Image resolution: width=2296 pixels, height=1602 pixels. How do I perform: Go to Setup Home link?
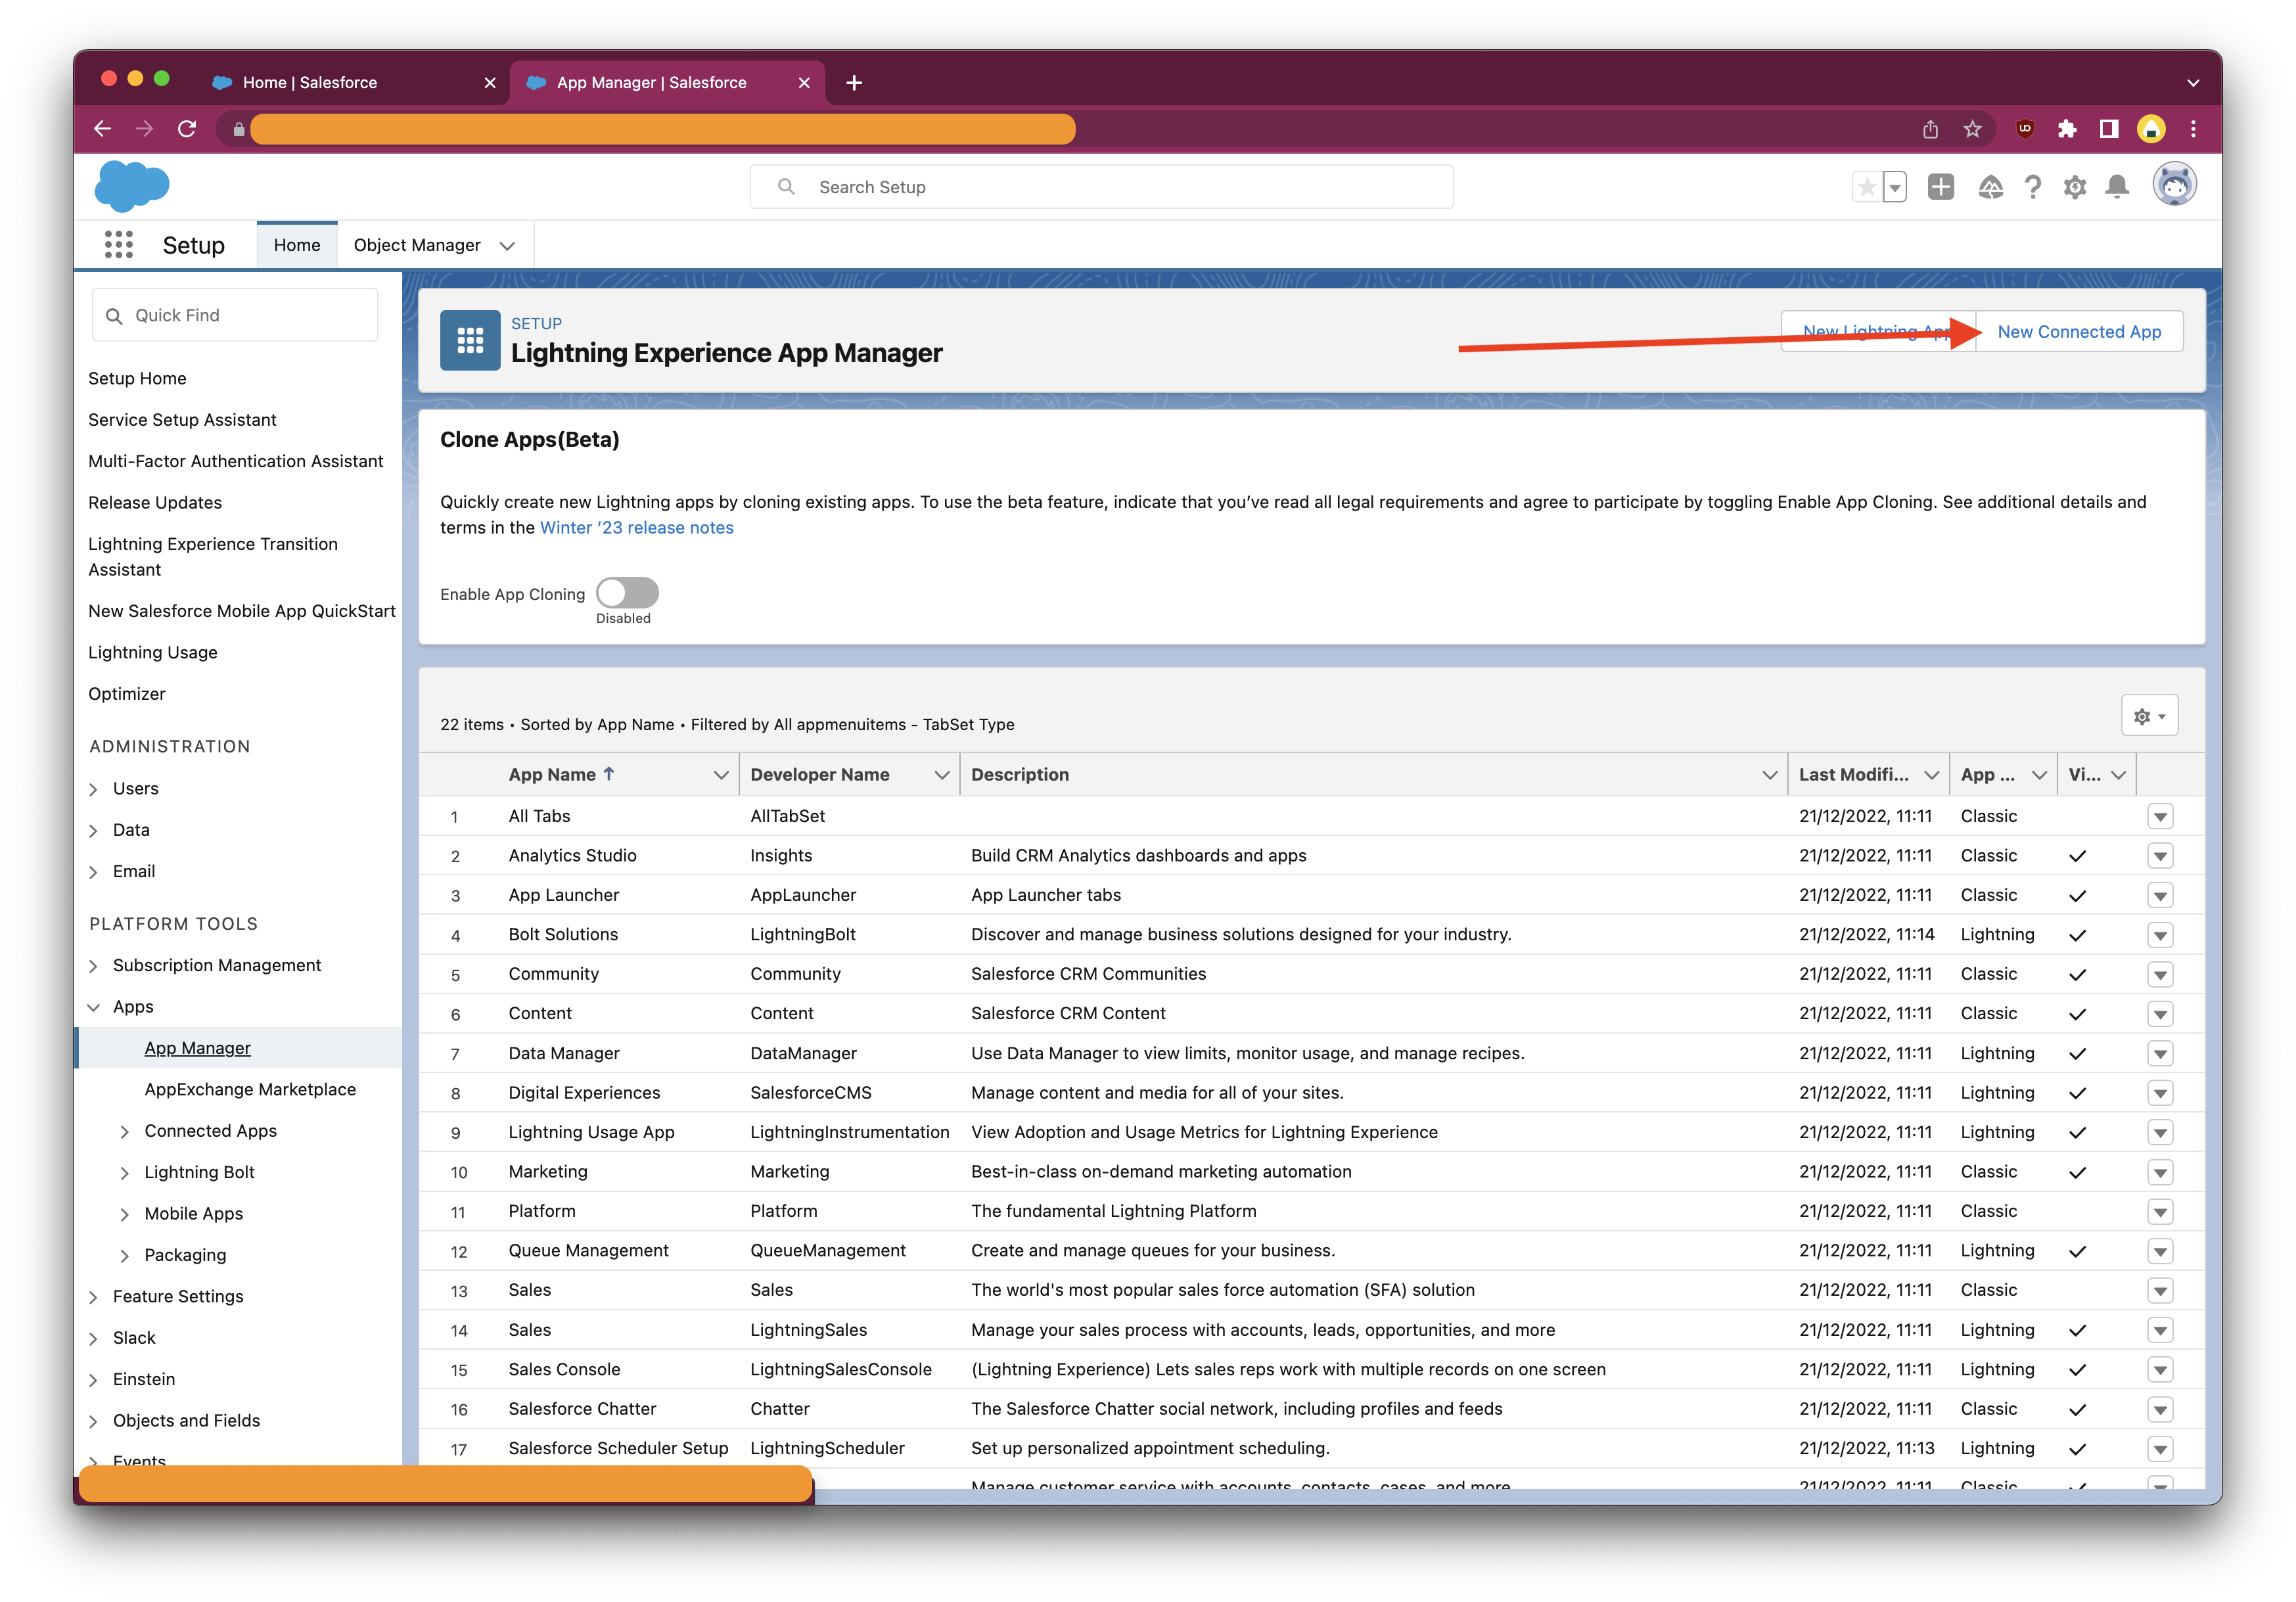pyautogui.click(x=137, y=378)
